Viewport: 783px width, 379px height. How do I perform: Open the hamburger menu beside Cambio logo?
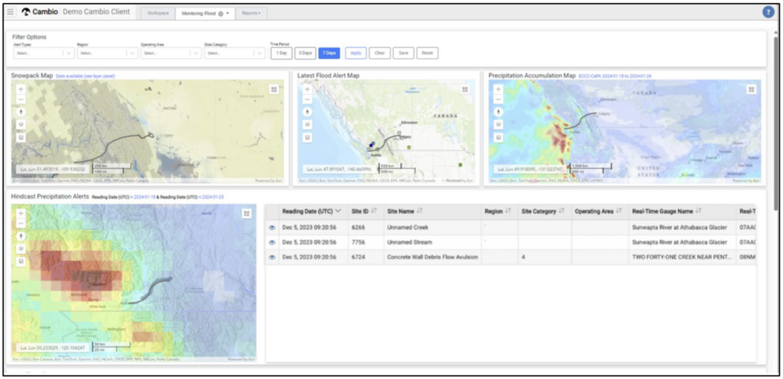11,12
